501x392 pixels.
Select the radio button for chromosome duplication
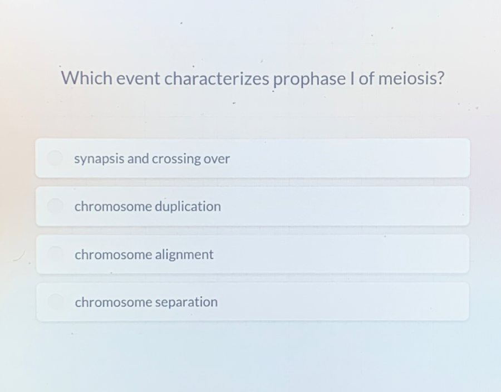click(x=55, y=206)
